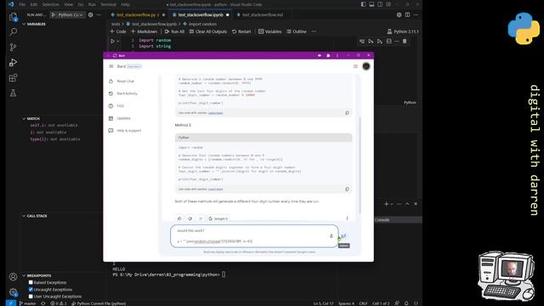Add a Markdown cell
544x306 pixels.
pyautogui.click(x=144, y=31)
